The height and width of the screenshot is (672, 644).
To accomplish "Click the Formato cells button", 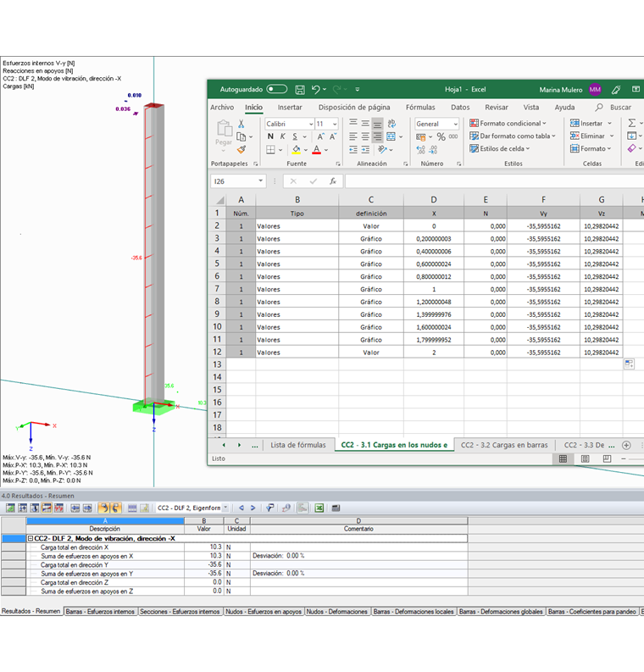I will click(x=591, y=148).
